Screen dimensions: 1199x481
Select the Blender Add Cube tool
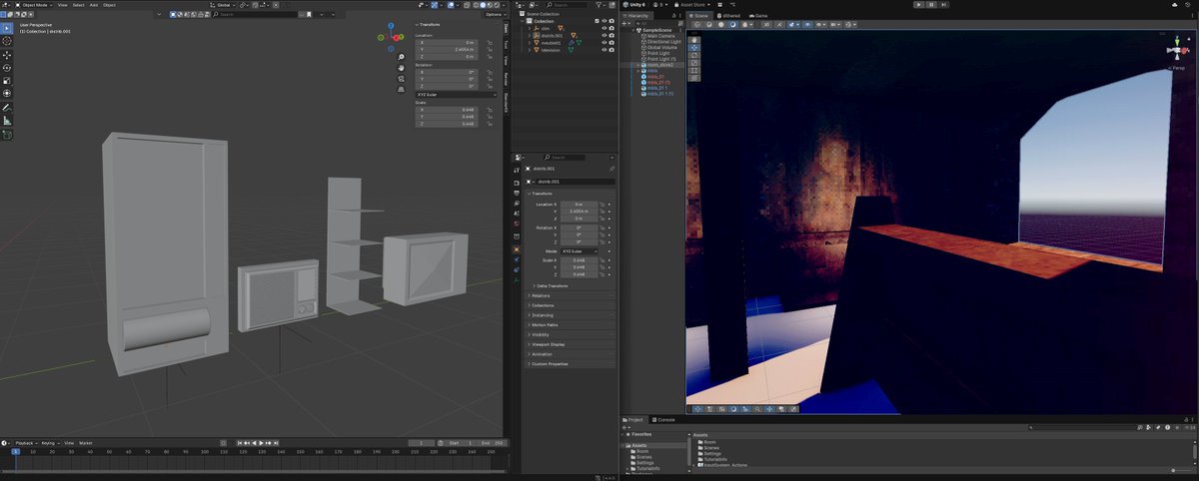[6, 135]
